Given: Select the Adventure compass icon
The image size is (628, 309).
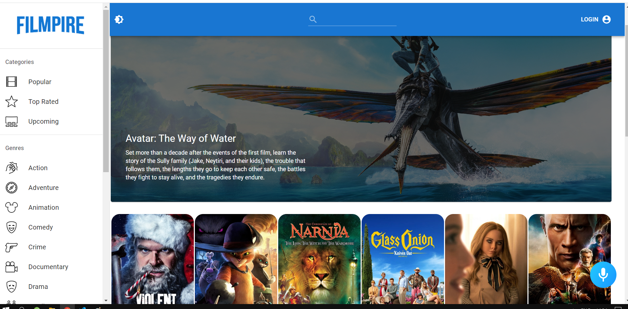Looking at the screenshot, I should (x=11, y=187).
